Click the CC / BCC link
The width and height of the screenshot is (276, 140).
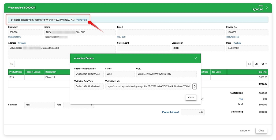[x=121, y=37]
